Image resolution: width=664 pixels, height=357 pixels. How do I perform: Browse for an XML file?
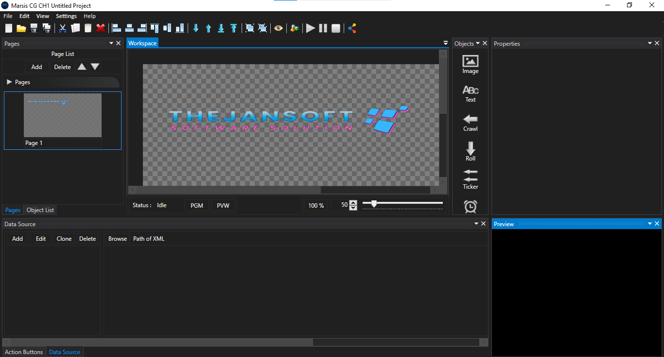[118, 238]
